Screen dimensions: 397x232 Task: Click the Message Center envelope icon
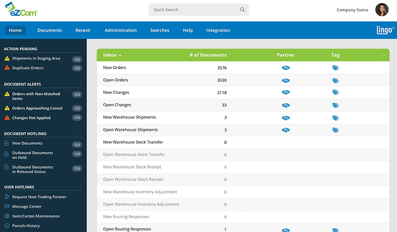(7, 207)
